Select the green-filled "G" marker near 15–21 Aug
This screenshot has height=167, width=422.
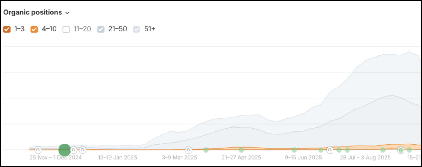coord(401,150)
